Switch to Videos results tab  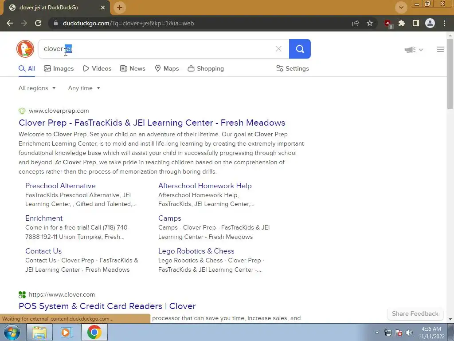coord(97,69)
